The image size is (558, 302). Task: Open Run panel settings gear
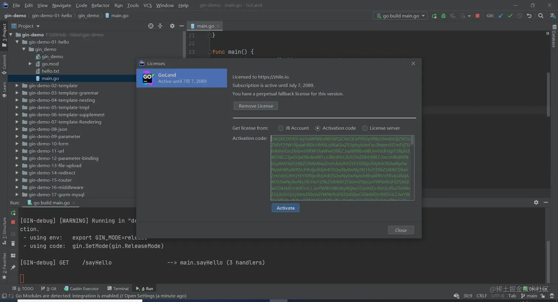(536, 202)
